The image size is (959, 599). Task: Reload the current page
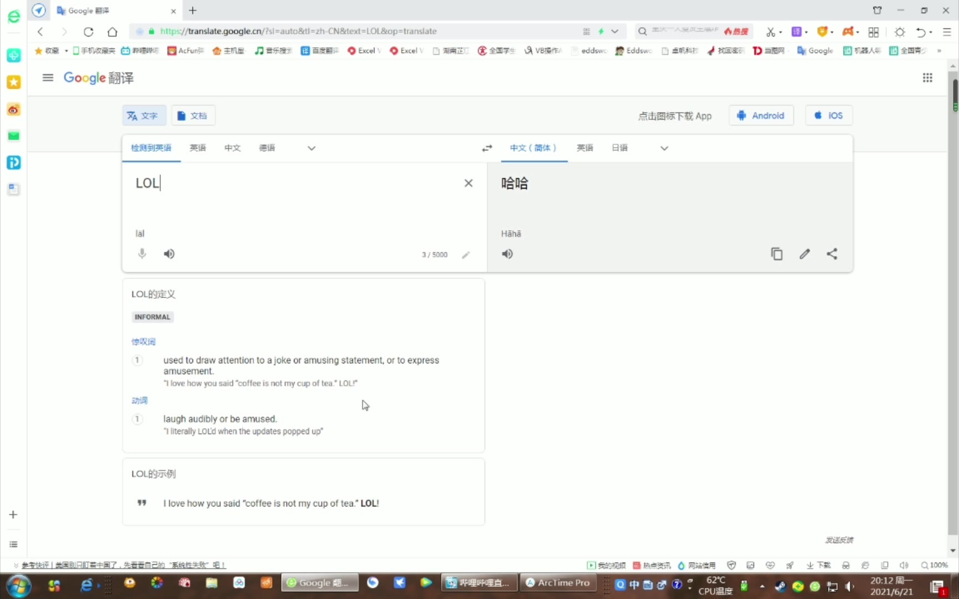click(88, 32)
